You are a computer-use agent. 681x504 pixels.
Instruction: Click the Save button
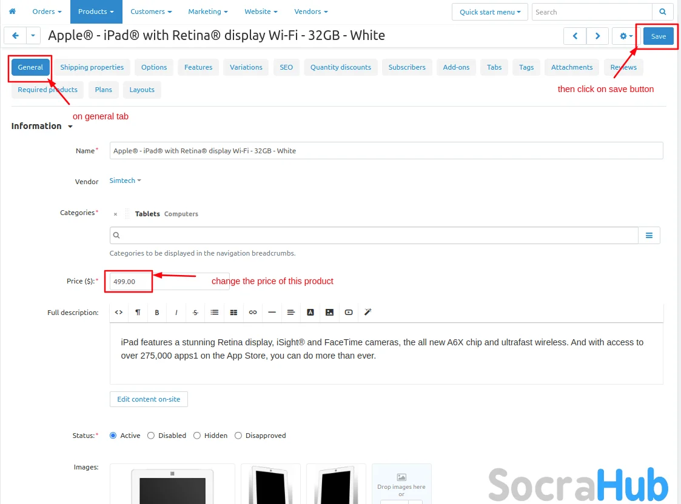(658, 36)
